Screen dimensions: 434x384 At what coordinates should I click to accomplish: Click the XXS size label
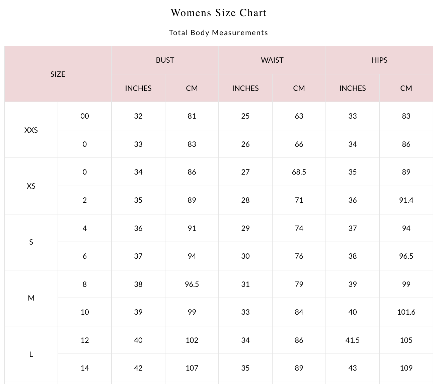(x=31, y=130)
